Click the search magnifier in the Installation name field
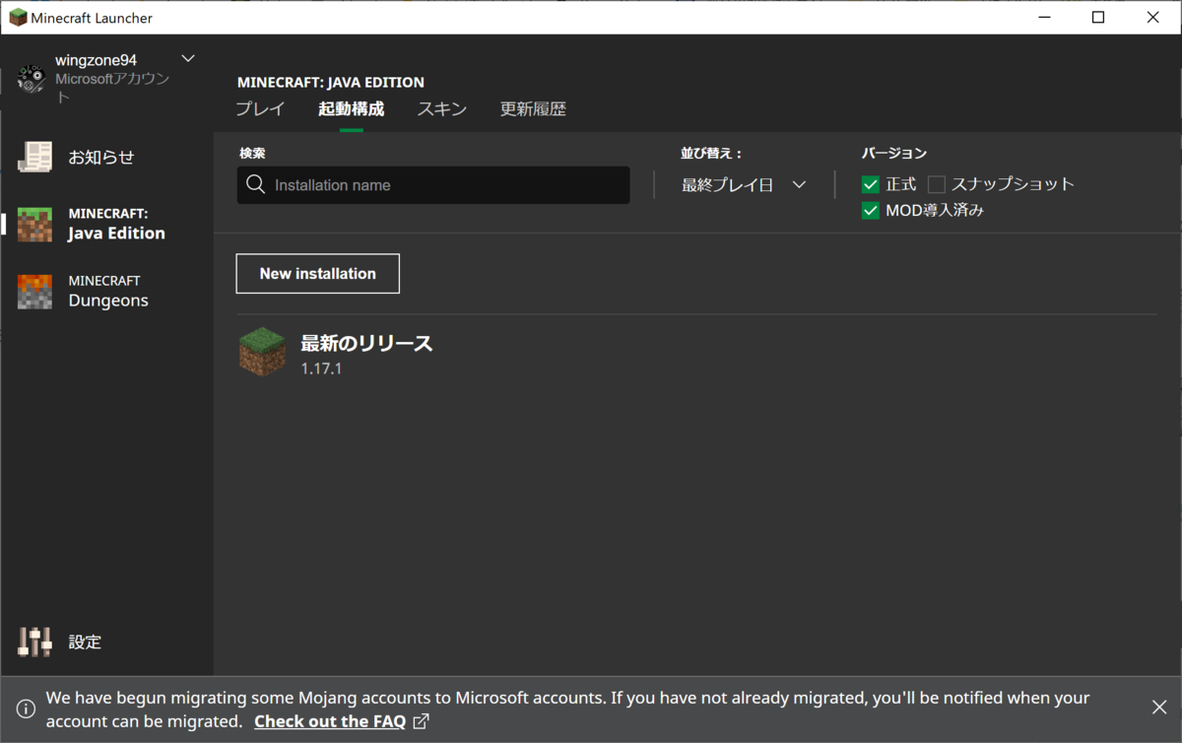The image size is (1182, 743). (255, 184)
